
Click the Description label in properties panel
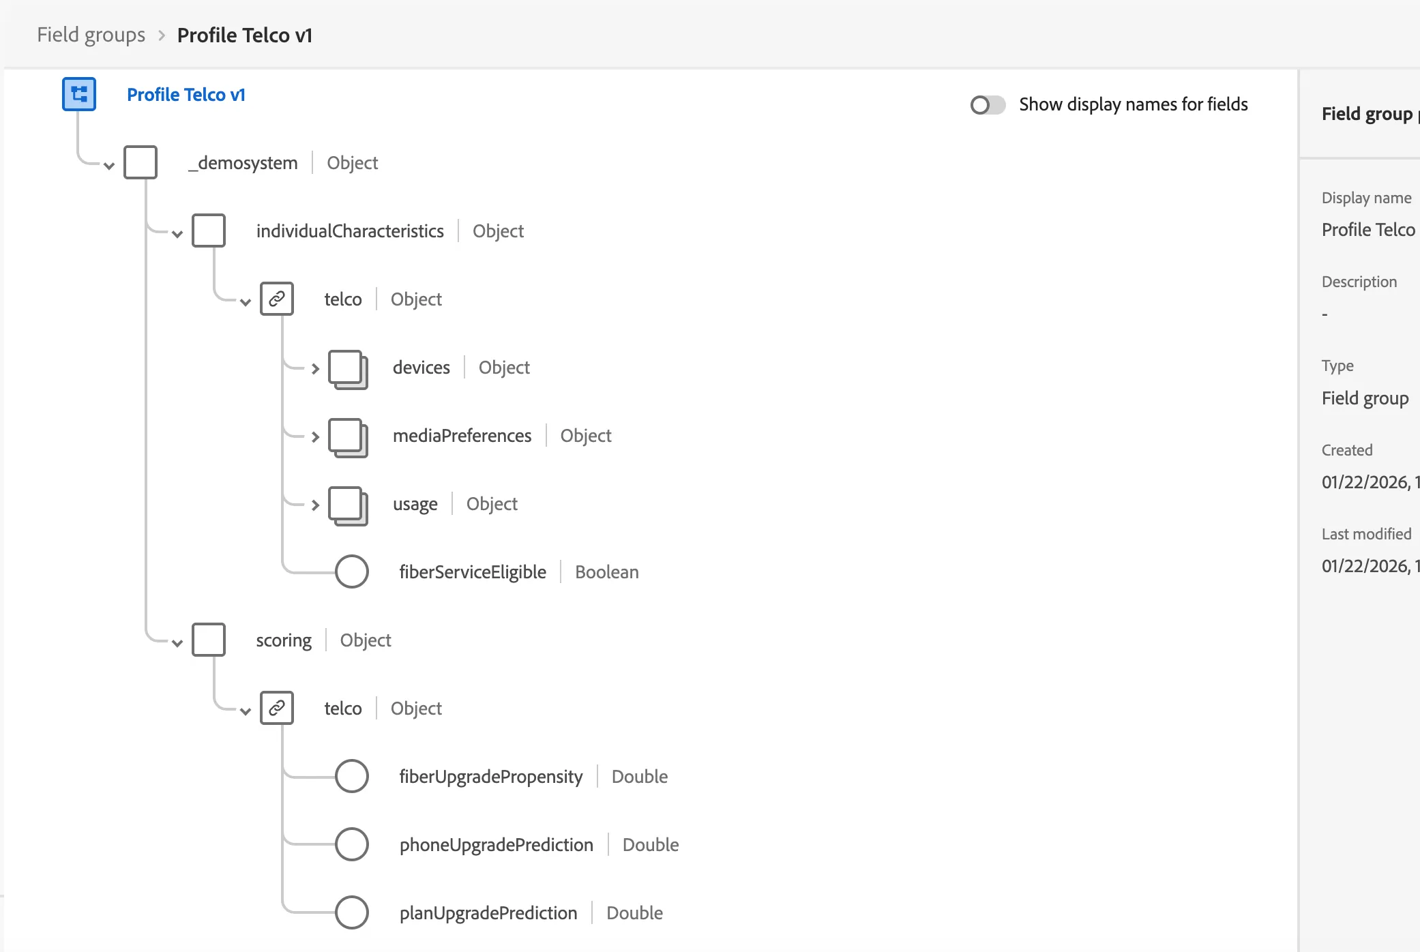1359,282
